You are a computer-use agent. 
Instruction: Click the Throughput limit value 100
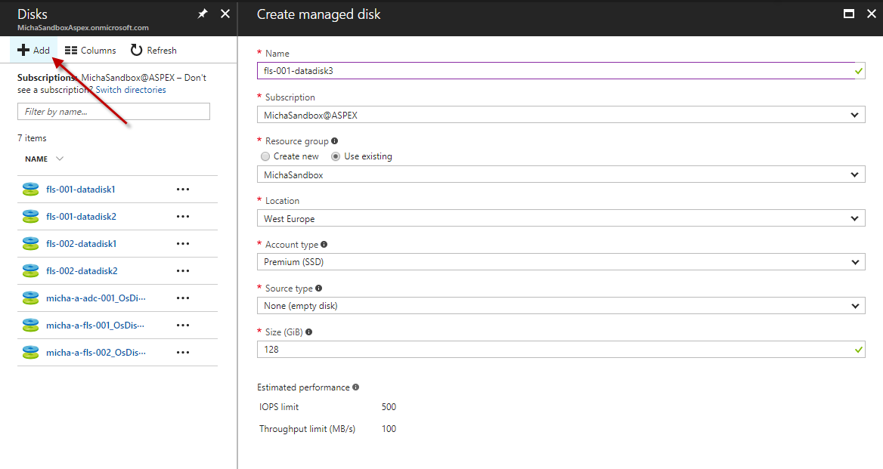[x=389, y=429]
